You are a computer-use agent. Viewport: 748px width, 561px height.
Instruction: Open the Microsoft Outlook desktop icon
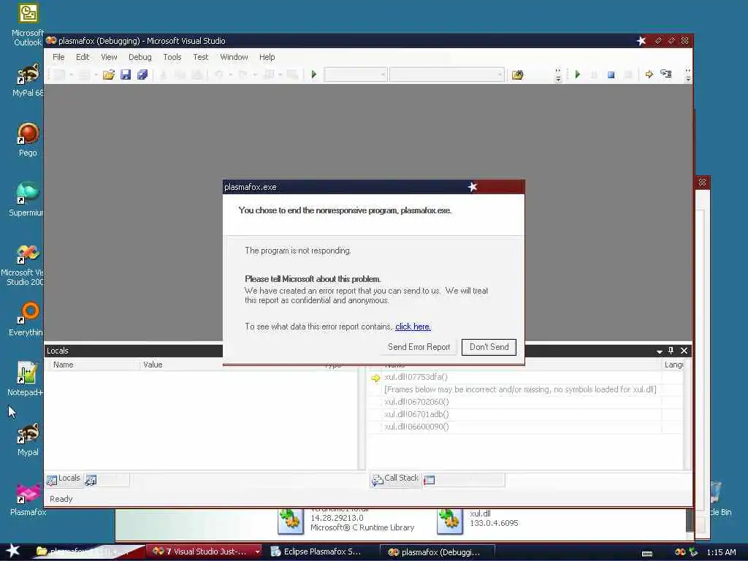coord(28,25)
